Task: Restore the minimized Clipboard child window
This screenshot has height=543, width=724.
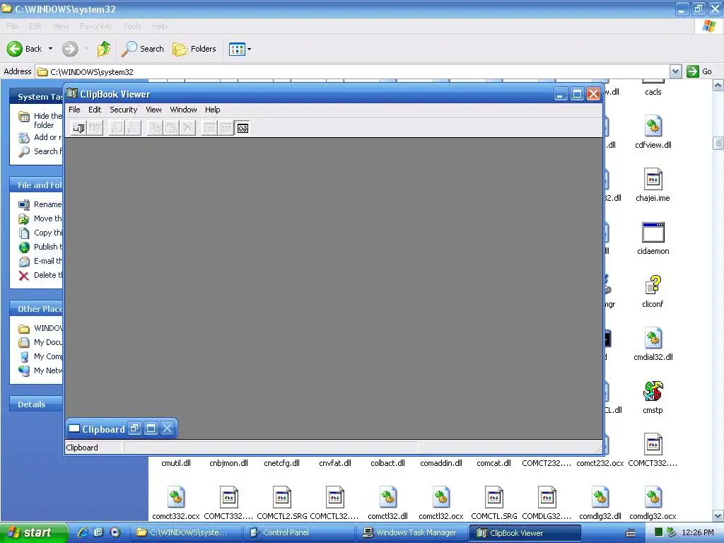Action: point(134,428)
